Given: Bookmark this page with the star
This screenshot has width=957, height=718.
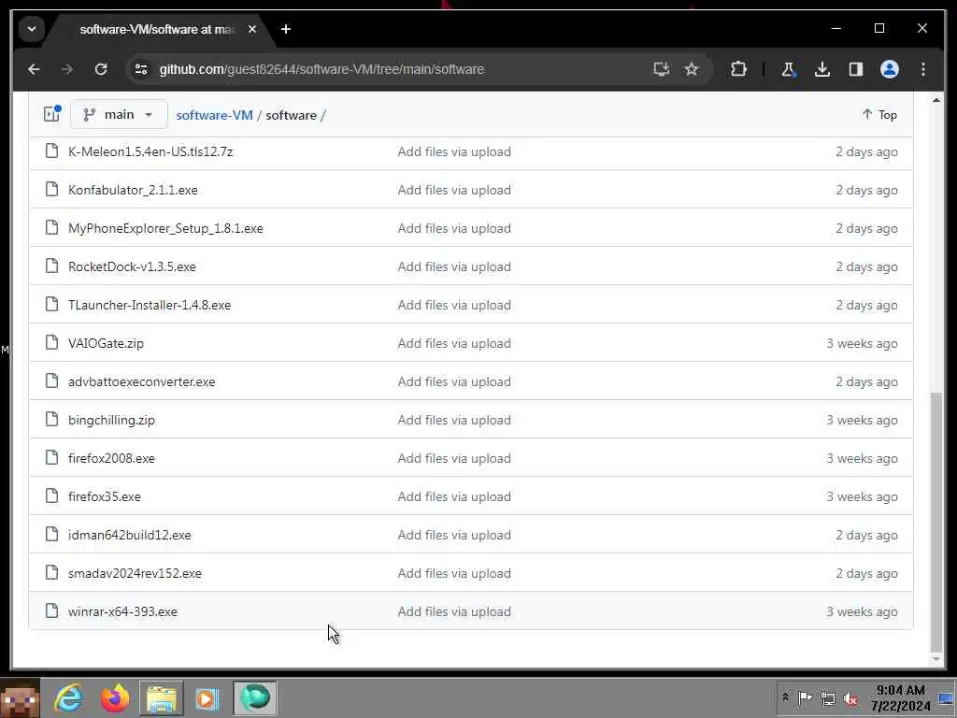Looking at the screenshot, I should click(x=691, y=69).
